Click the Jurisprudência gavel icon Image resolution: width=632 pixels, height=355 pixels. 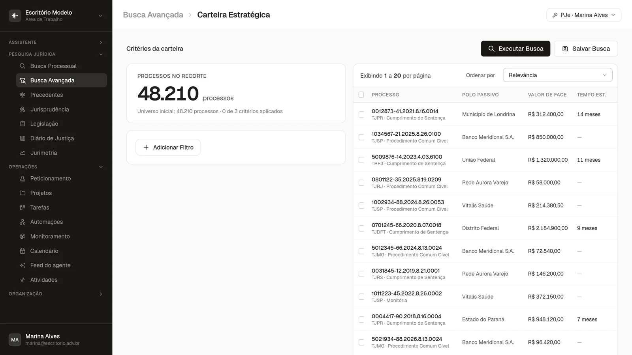23,109
